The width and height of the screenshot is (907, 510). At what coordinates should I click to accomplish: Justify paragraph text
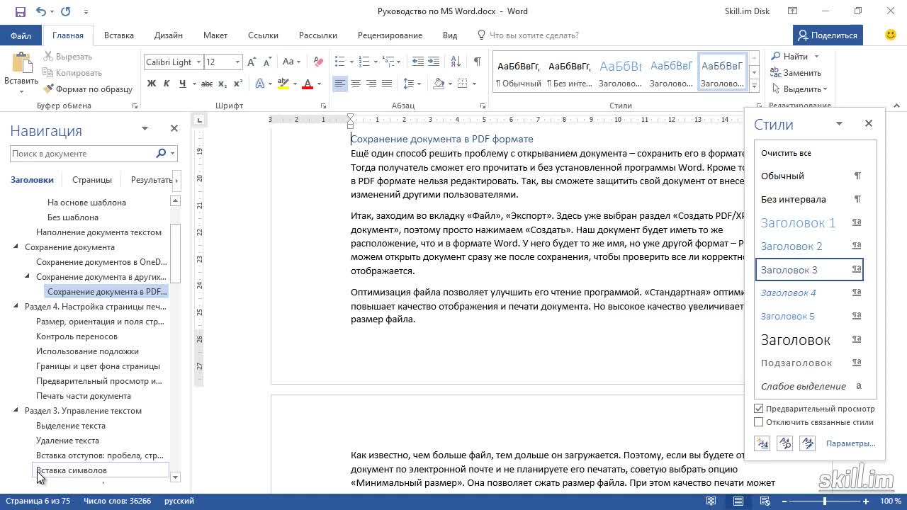387,84
